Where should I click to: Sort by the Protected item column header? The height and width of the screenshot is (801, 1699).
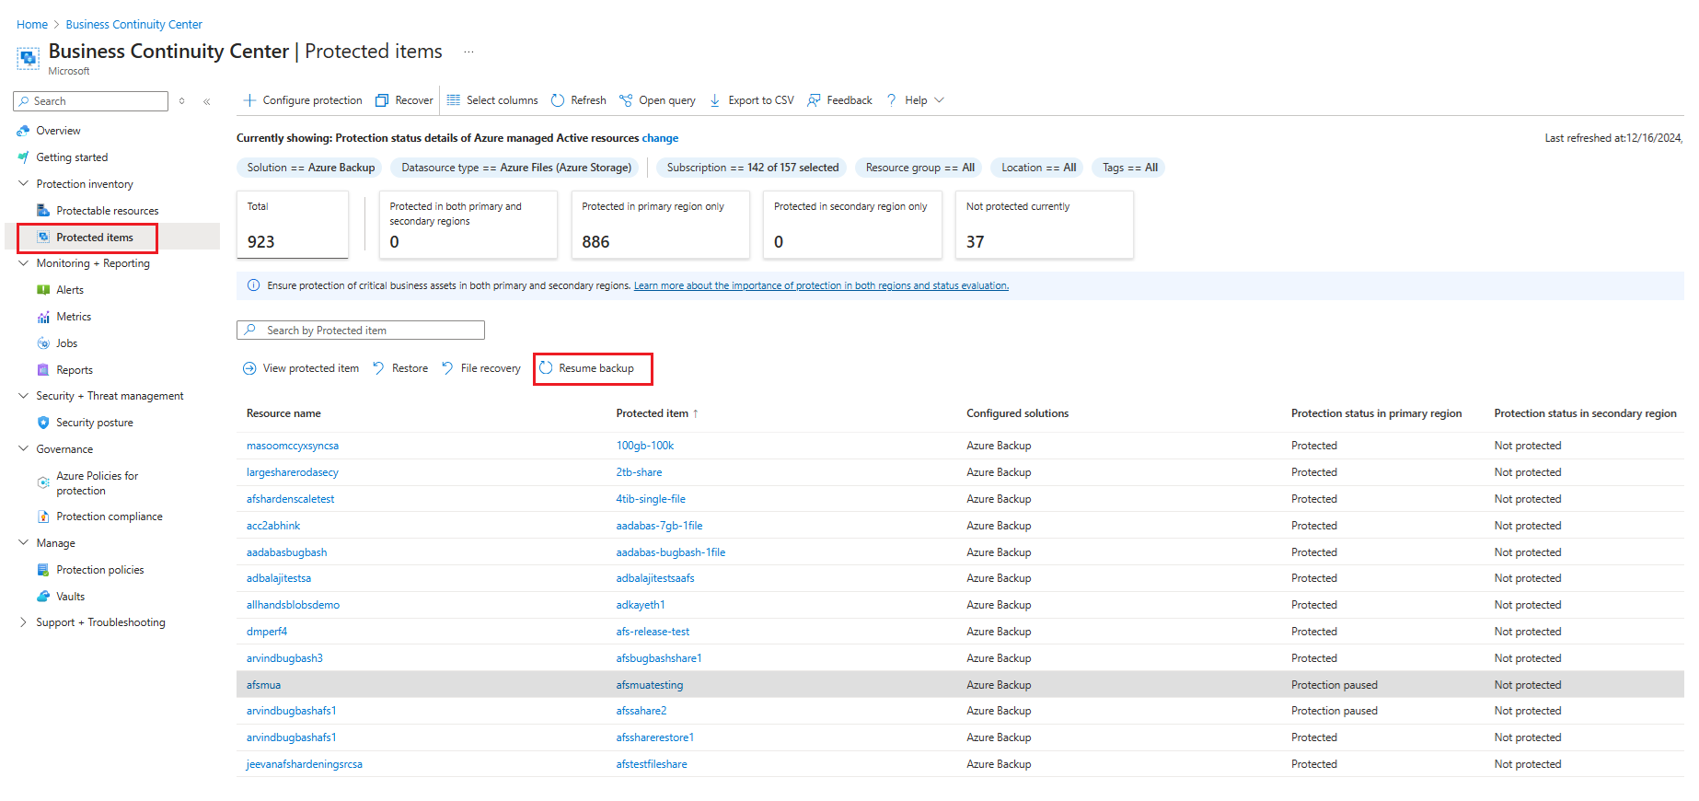pyautogui.click(x=657, y=413)
